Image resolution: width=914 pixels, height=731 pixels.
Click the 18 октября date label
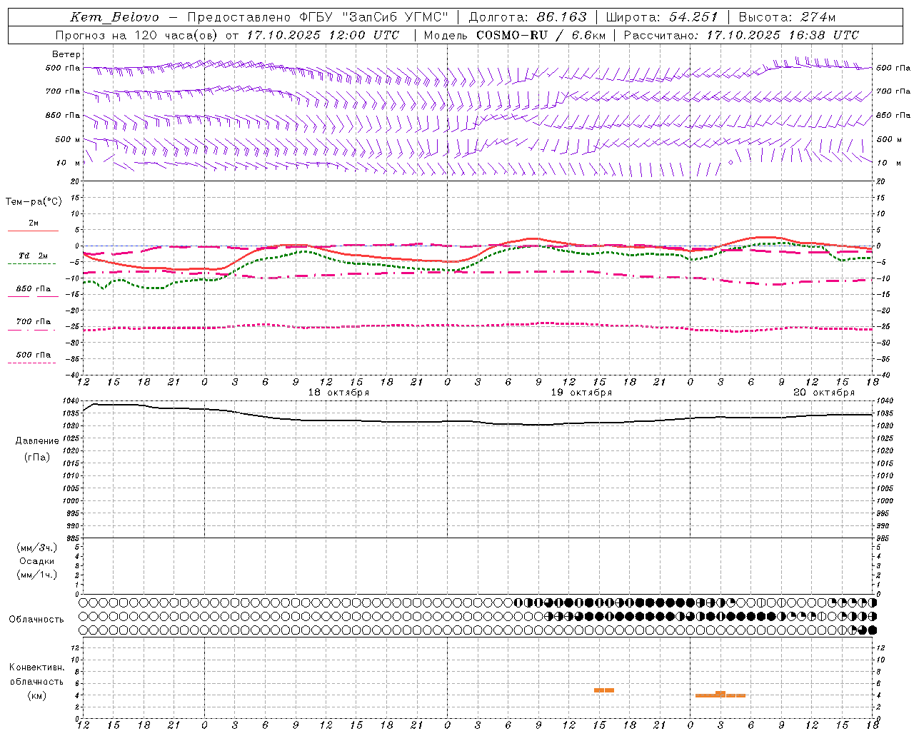pyautogui.click(x=338, y=393)
